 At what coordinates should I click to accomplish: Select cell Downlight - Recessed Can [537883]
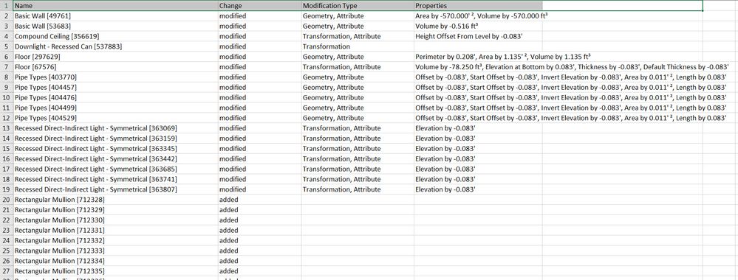115,46
